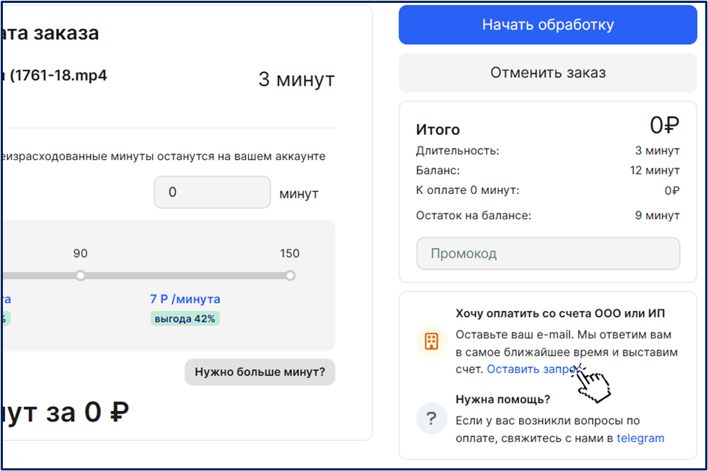Click the К оплате 0 минут: label
This screenshot has width=708, height=471.
(x=467, y=190)
